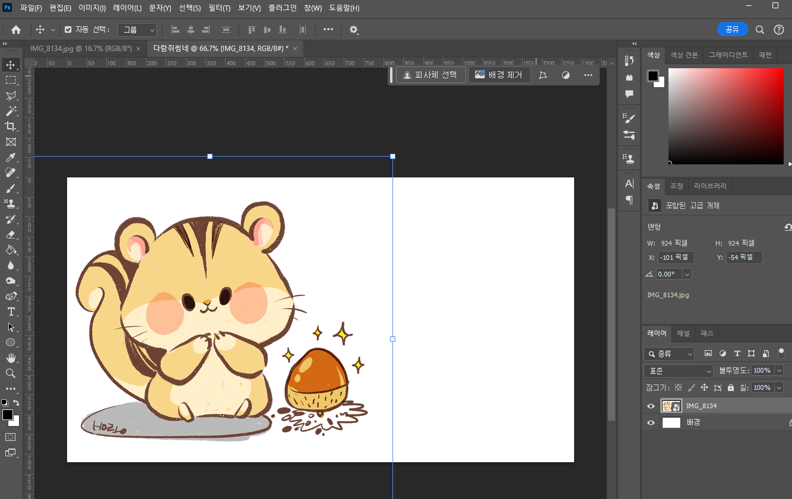The image size is (792, 499).
Task: Select the Frame tool
Action: pos(11,142)
